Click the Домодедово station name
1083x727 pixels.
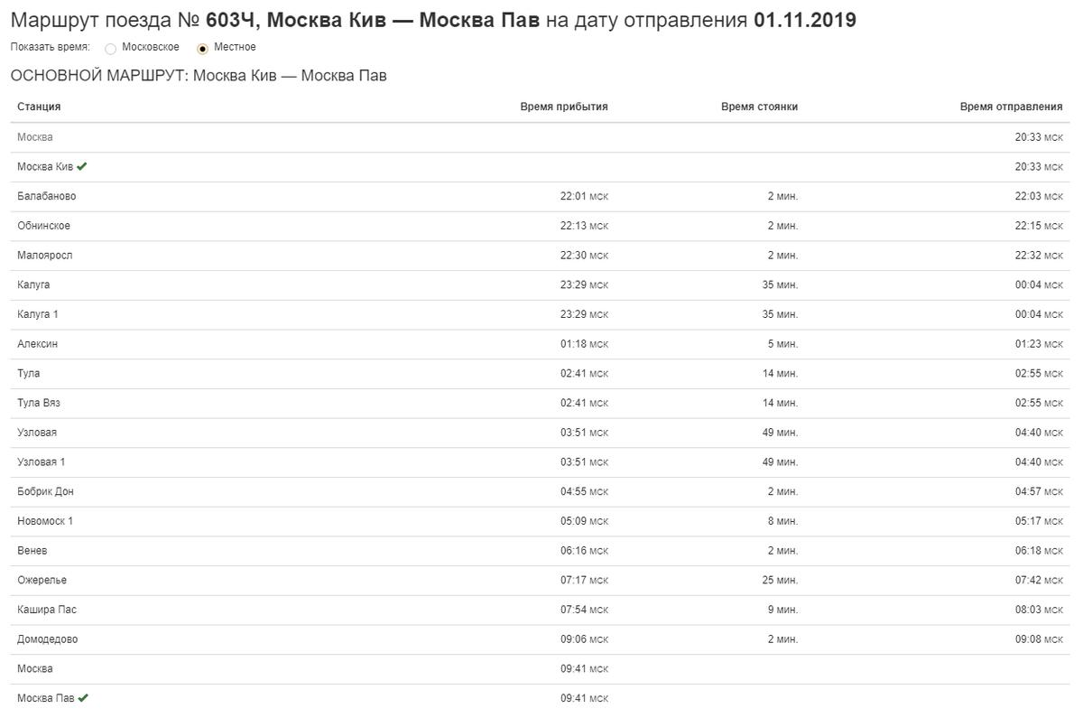click(x=47, y=639)
